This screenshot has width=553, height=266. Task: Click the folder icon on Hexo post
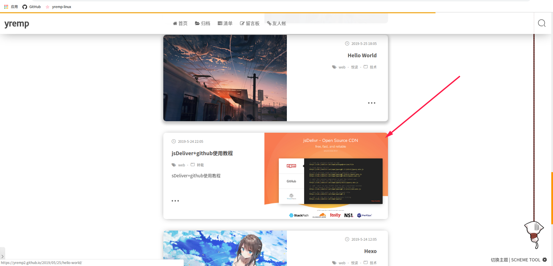pyautogui.click(x=365, y=263)
